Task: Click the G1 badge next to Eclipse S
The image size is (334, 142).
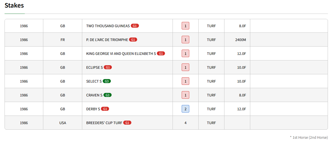Action: click(x=108, y=67)
